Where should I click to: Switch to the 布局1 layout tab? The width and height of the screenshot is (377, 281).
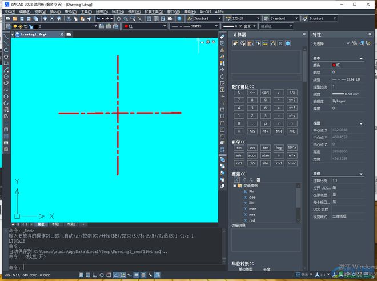[55, 224]
